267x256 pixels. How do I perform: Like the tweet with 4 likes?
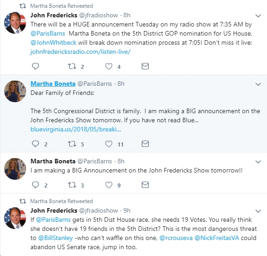pos(109,66)
